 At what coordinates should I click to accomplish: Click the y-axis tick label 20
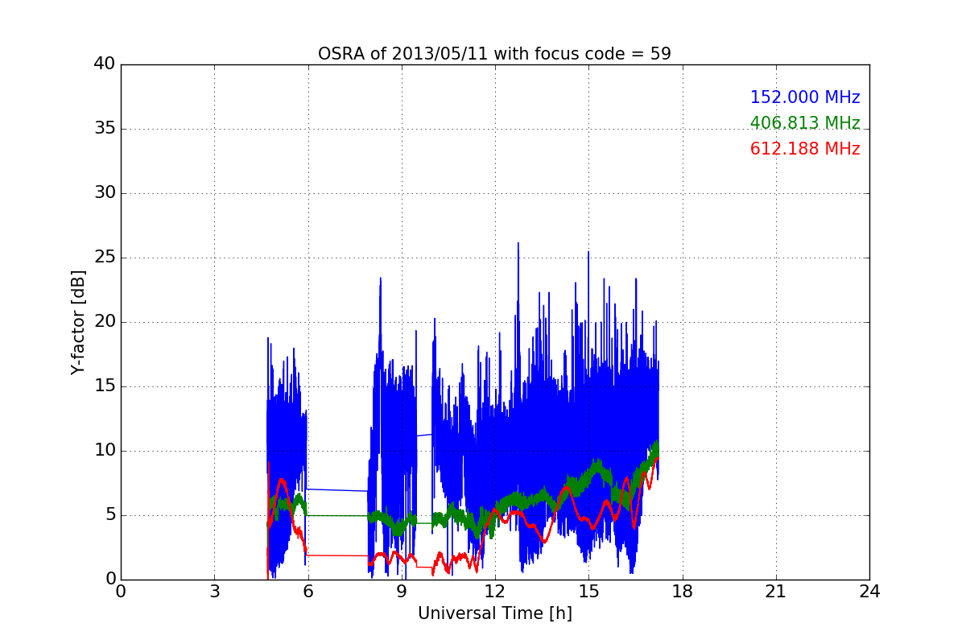tap(105, 322)
